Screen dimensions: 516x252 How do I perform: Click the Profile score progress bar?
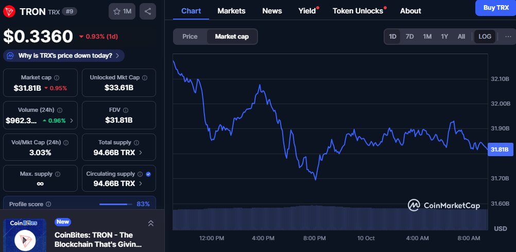pos(115,205)
